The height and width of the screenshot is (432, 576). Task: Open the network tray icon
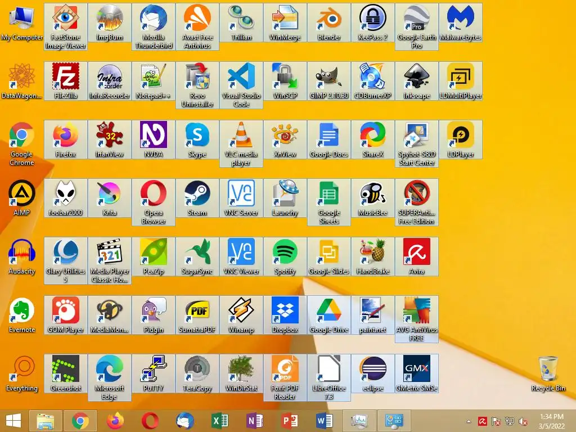[509, 421]
